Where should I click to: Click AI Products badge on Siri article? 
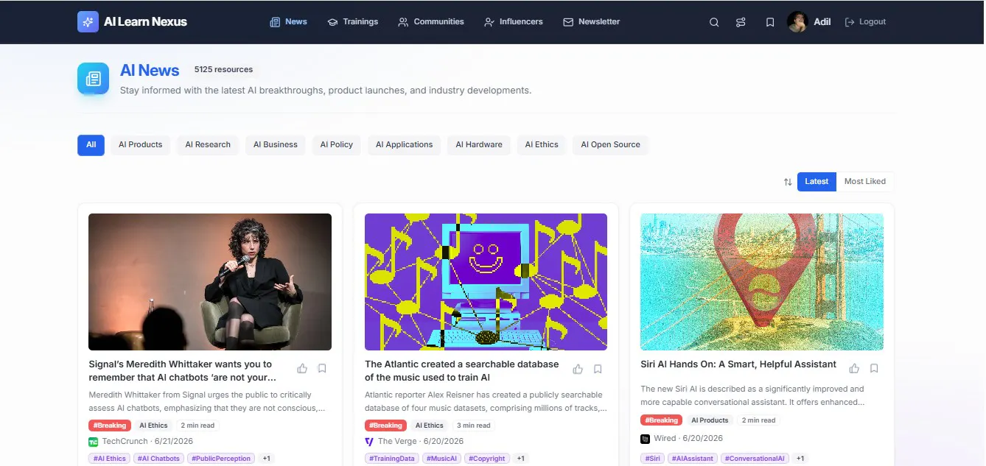710,420
